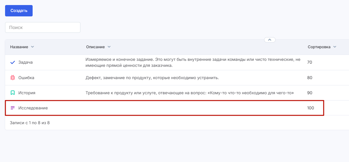The width and height of the screenshot is (349, 162).
Task: Click sort value 100 in Исследование row
Action: 310,108
